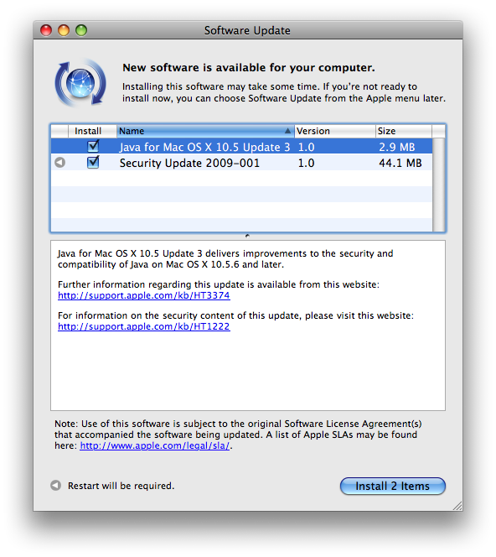The image size is (496, 557).
Task: Click the 'Restart will be required.' text
Action: (x=121, y=486)
